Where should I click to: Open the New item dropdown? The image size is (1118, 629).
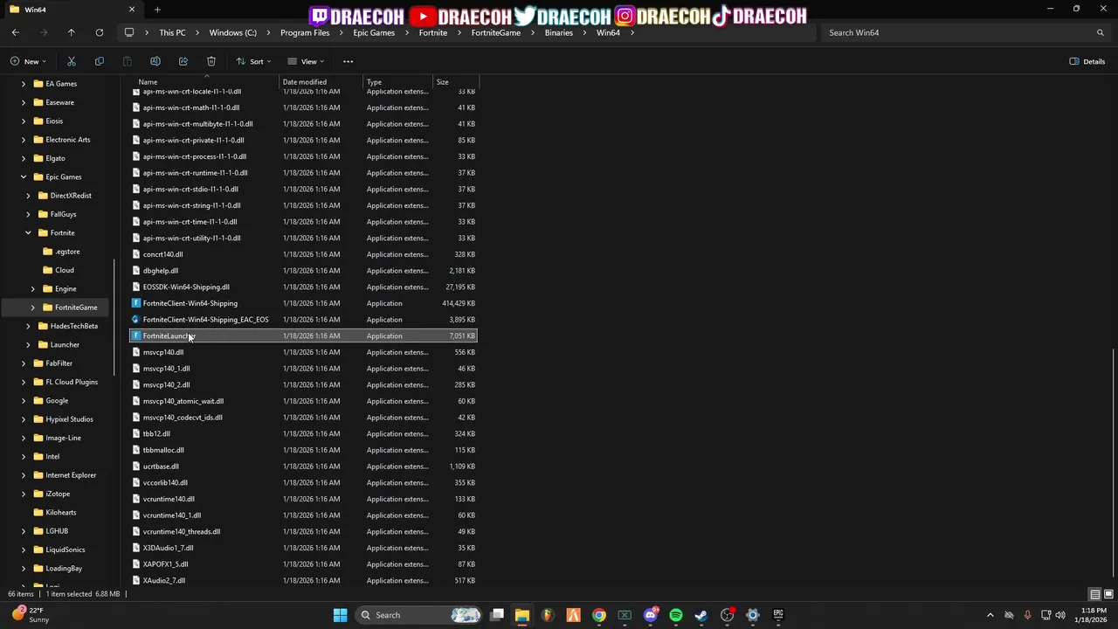click(28, 61)
